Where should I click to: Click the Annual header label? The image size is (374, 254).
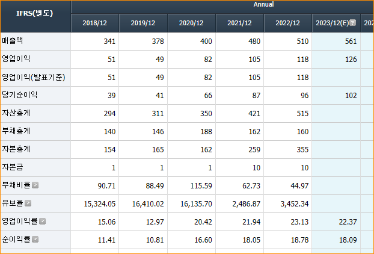pyautogui.click(x=263, y=4)
